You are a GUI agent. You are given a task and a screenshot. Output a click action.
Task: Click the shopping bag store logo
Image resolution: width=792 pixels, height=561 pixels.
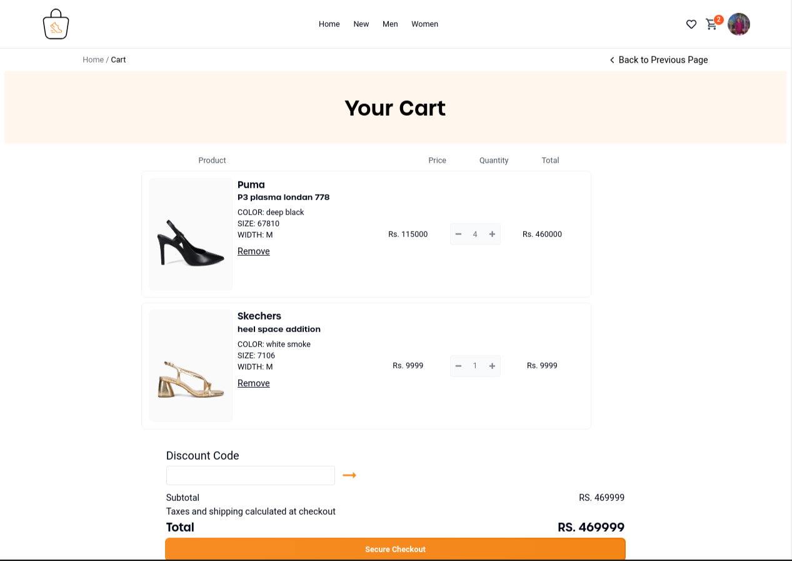coord(56,24)
